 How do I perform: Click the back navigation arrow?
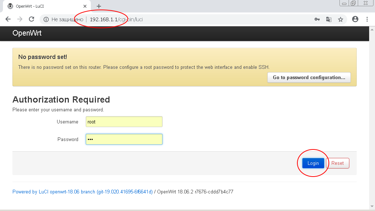pyautogui.click(x=8, y=19)
